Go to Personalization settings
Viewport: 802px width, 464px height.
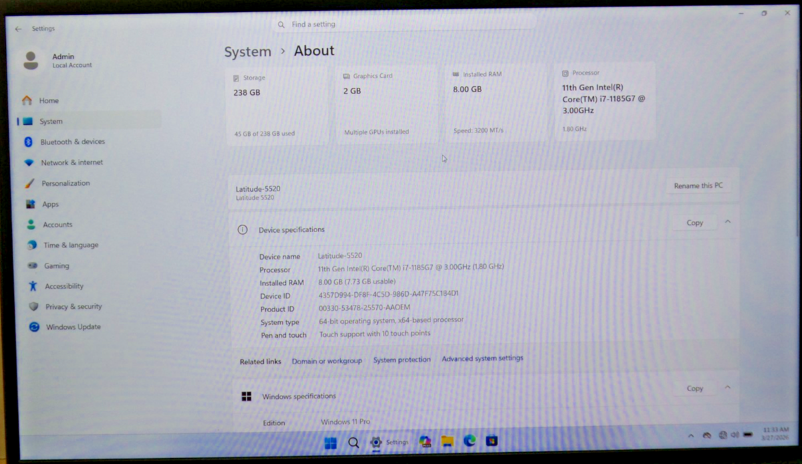(65, 183)
